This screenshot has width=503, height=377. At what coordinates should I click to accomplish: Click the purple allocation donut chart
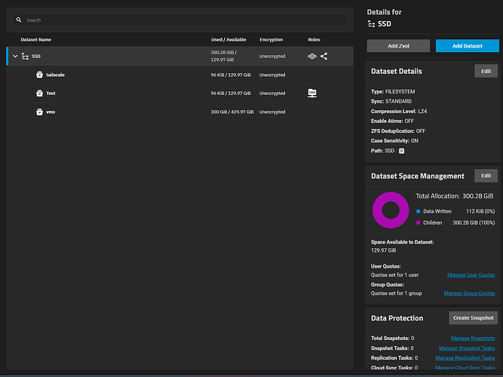[391, 210]
